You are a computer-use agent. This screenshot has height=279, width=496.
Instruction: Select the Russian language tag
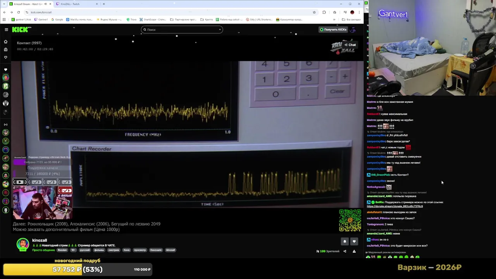62,250
